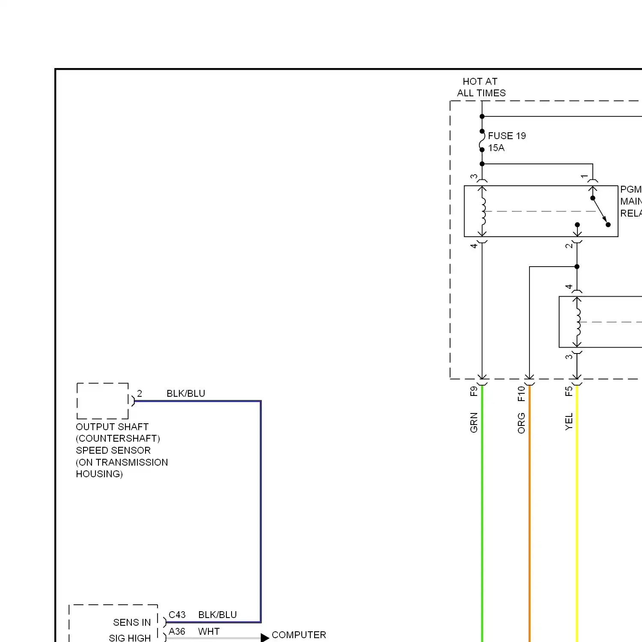Image resolution: width=642 pixels, height=642 pixels.
Task: Click the PGM main relay label
Action: [631, 201]
